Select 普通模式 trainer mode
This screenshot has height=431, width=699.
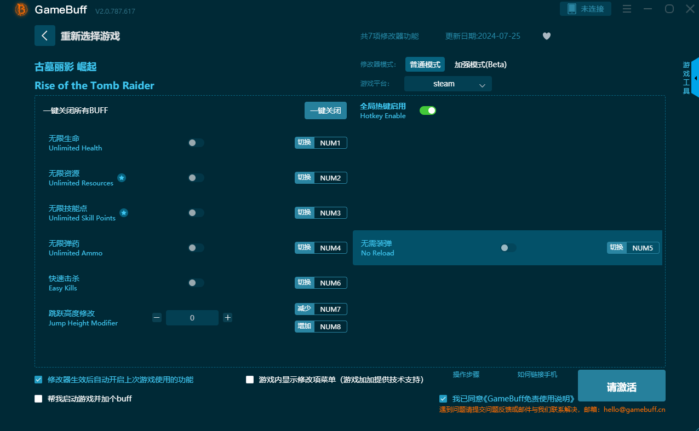(425, 65)
